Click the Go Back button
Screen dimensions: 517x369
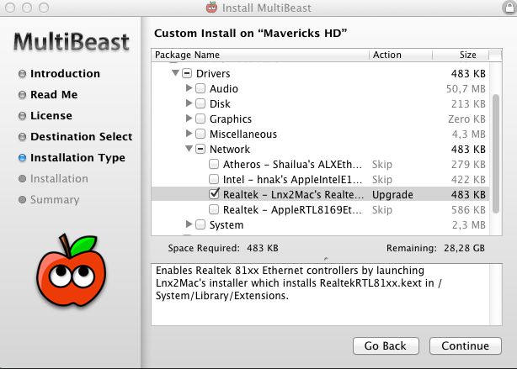point(386,346)
